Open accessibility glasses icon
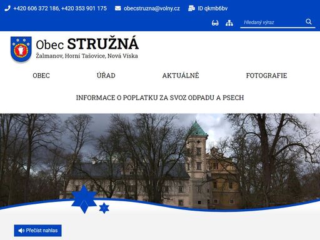320x240 pixels. click(215, 23)
